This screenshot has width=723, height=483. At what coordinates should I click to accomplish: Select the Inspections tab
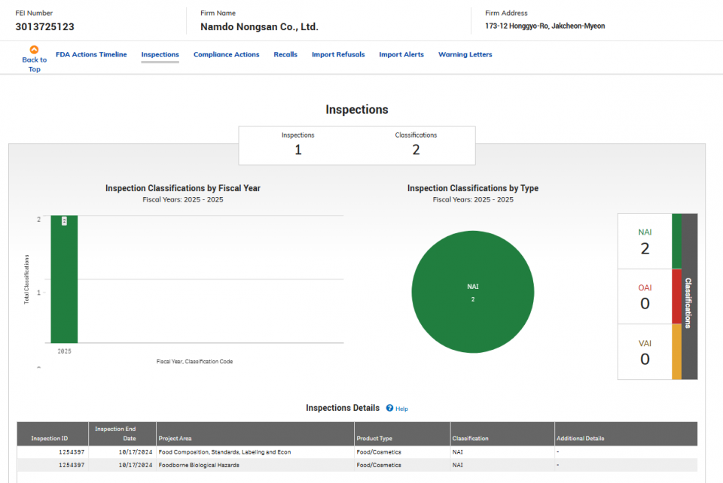pyautogui.click(x=160, y=54)
